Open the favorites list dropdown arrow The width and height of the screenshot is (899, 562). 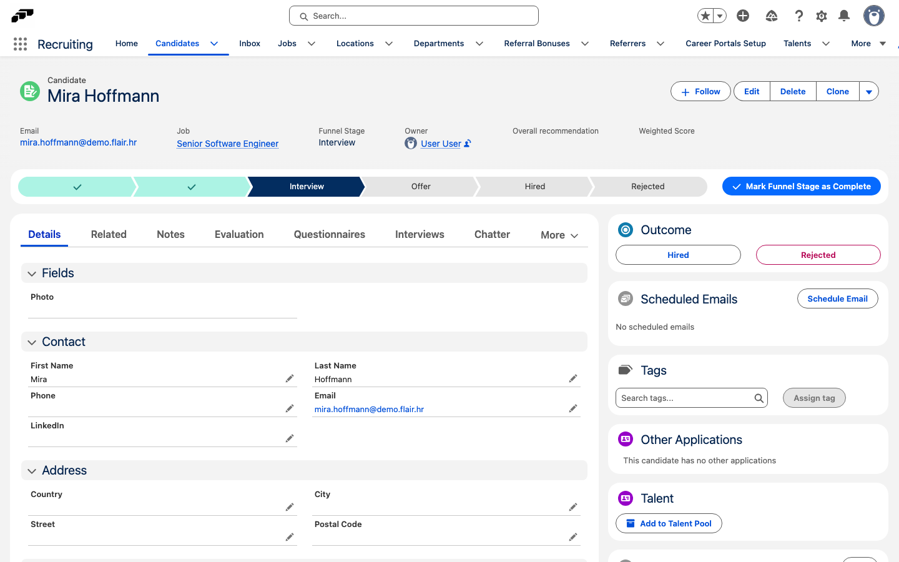[720, 16]
